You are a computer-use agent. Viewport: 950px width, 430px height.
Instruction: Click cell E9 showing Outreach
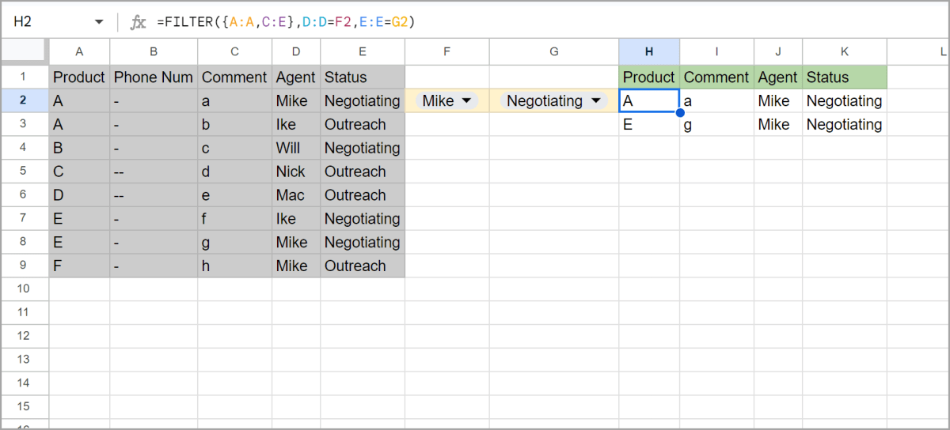pos(363,266)
